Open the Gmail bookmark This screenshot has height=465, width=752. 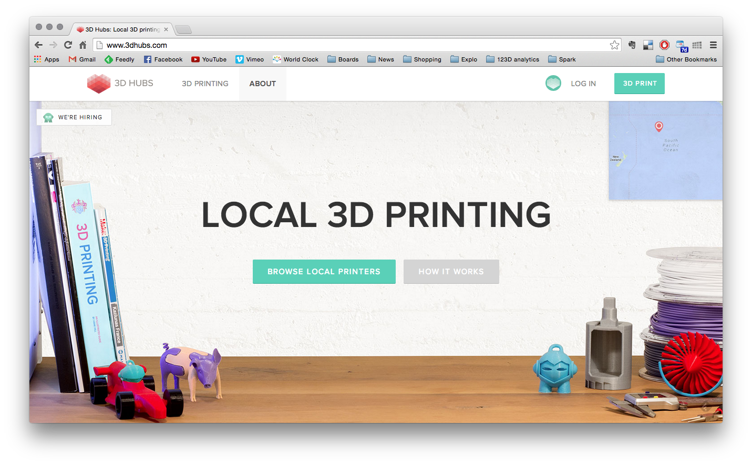[x=82, y=59]
